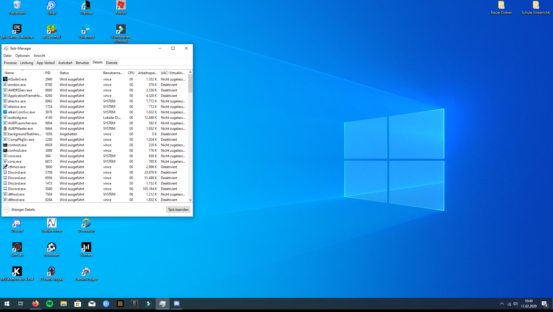Open the Ansicht menu in Task Manager
This screenshot has width=553, height=312.
tap(39, 56)
